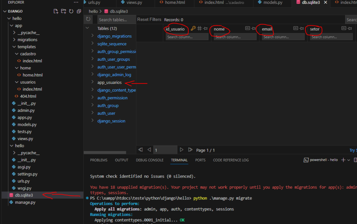Refresh the SQLite tables list
The width and height of the screenshot is (357, 224).
tap(88, 20)
